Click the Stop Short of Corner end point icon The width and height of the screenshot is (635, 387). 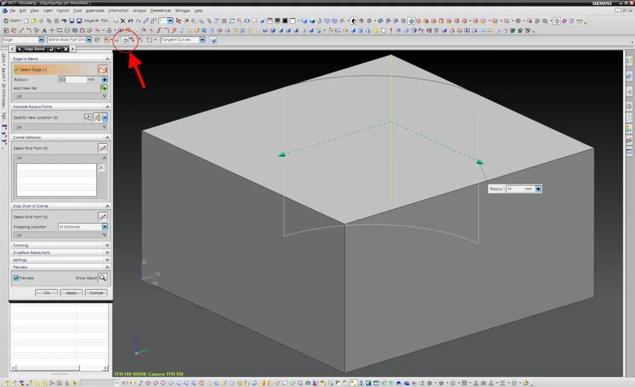[x=103, y=217]
